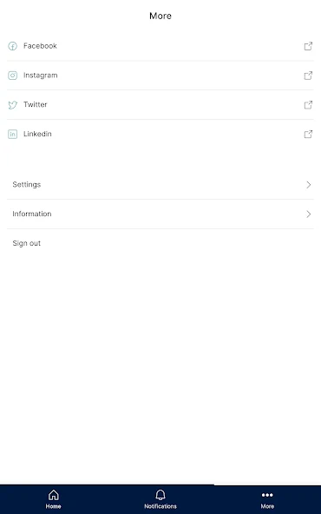Open LinkedIn external link arrow icon
This screenshot has height=514, width=321.
point(308,134)
